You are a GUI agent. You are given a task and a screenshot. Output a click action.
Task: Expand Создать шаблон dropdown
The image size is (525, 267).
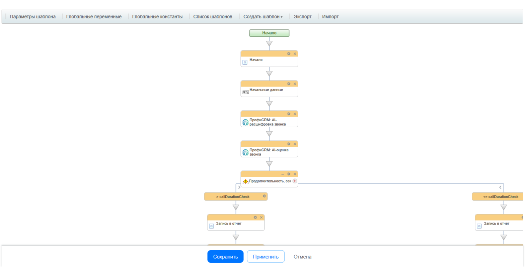click(263, 16)
